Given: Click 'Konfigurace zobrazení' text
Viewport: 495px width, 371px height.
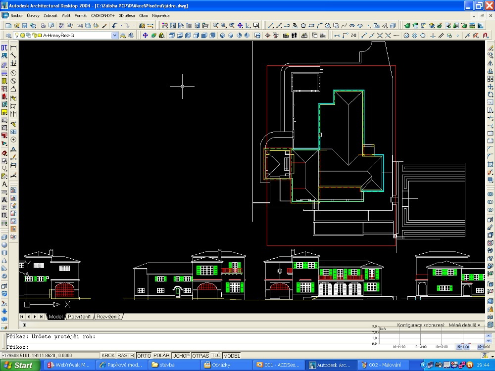Looking at the screenshot, I should (x=420, y=325).
